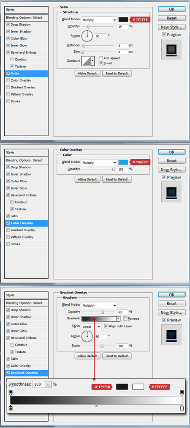Enable the Anti-aliased checkbox
Screen dimensions: 190x428
100,58
